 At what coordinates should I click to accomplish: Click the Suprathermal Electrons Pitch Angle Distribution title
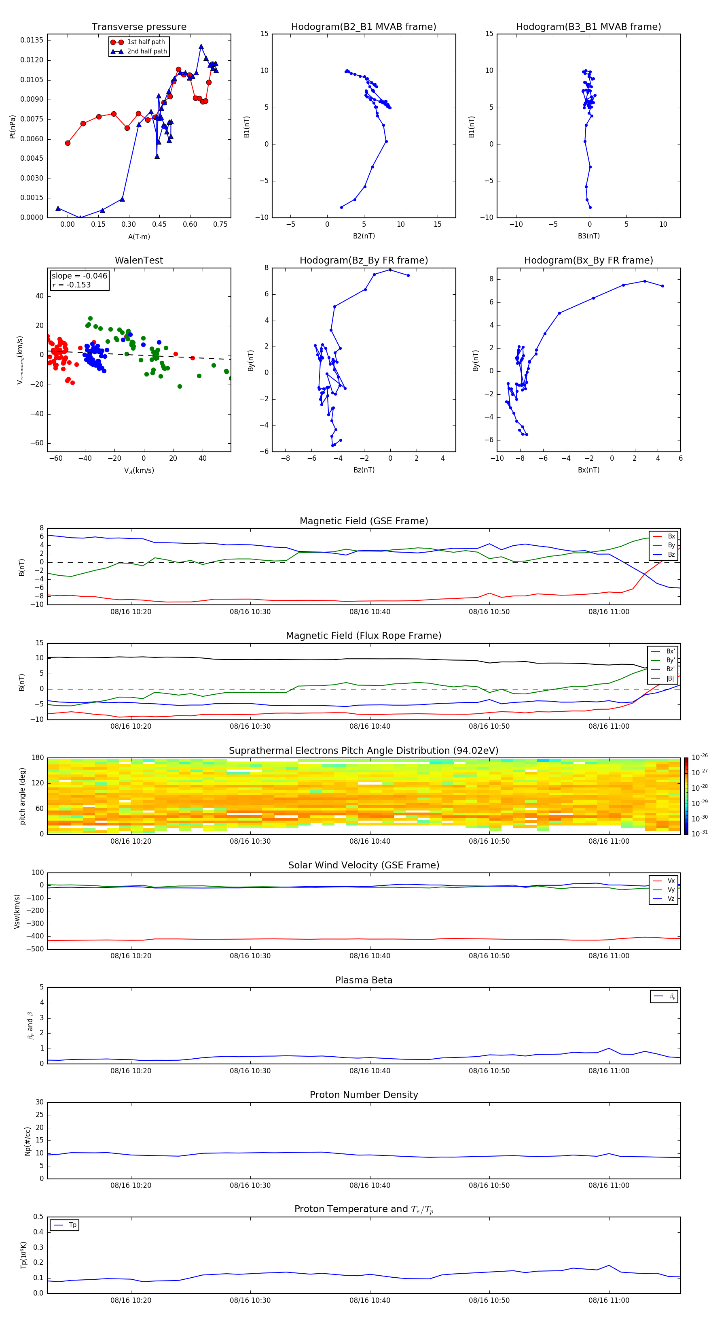pyautogui.click(x=364, y=751)
